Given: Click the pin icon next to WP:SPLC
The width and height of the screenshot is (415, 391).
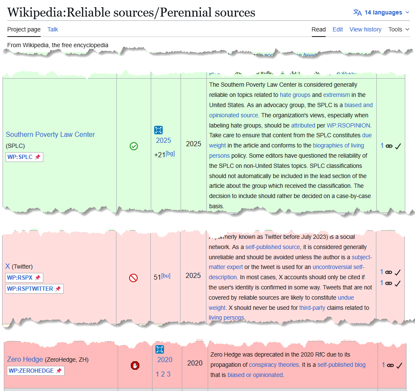Looking at the screenshot, I should tap(38, 157).
